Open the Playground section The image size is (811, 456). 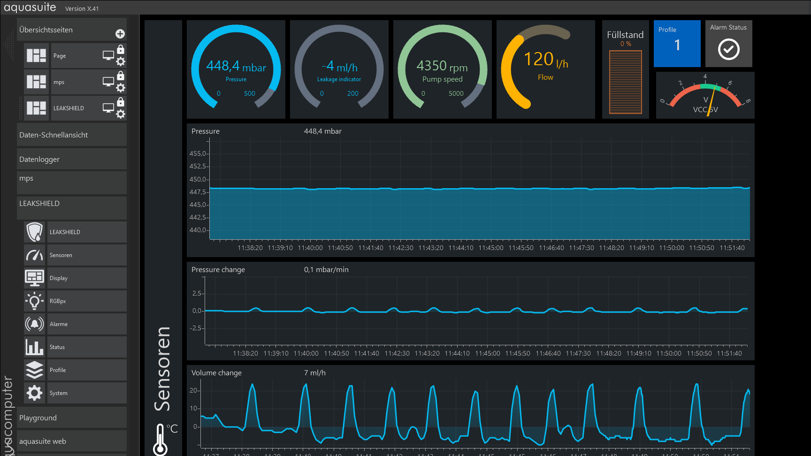click(71, 418)
